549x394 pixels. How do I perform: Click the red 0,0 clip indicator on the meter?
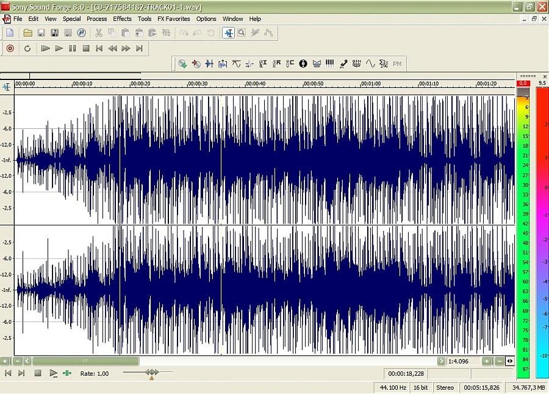[523, 83]
